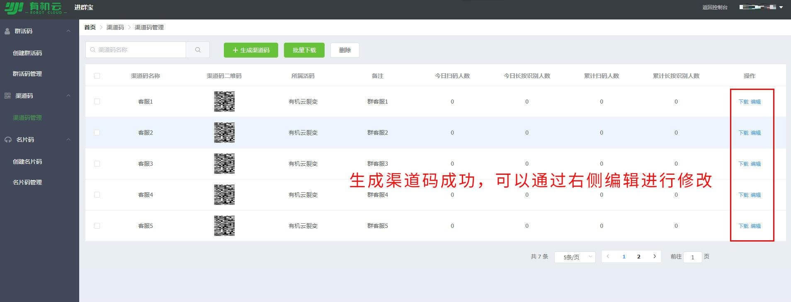Open 创建名片码 in the sidebar

(27, 162)
